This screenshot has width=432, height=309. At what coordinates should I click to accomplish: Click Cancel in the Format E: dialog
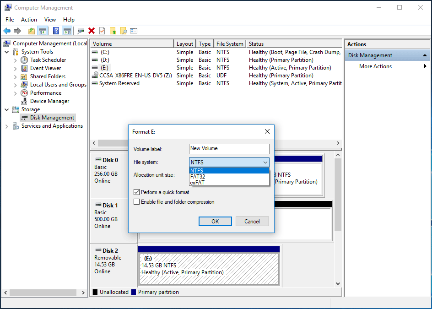252,221
